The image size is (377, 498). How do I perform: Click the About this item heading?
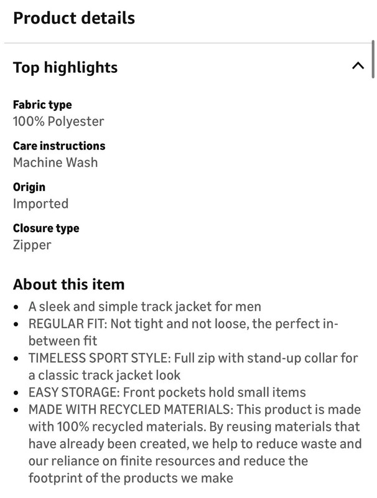coord(69,284)
